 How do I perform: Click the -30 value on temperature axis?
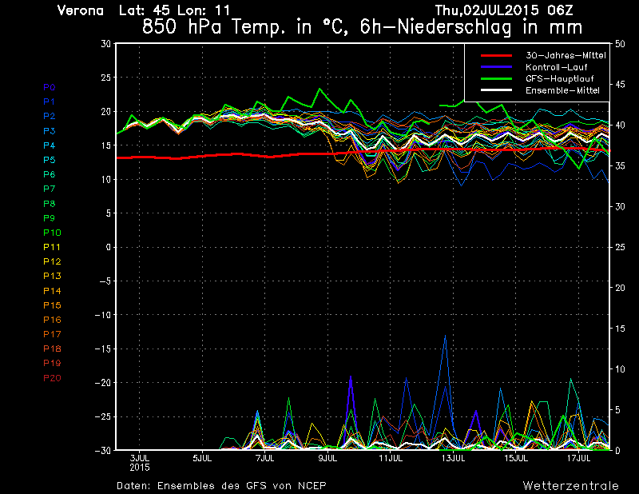103,451
